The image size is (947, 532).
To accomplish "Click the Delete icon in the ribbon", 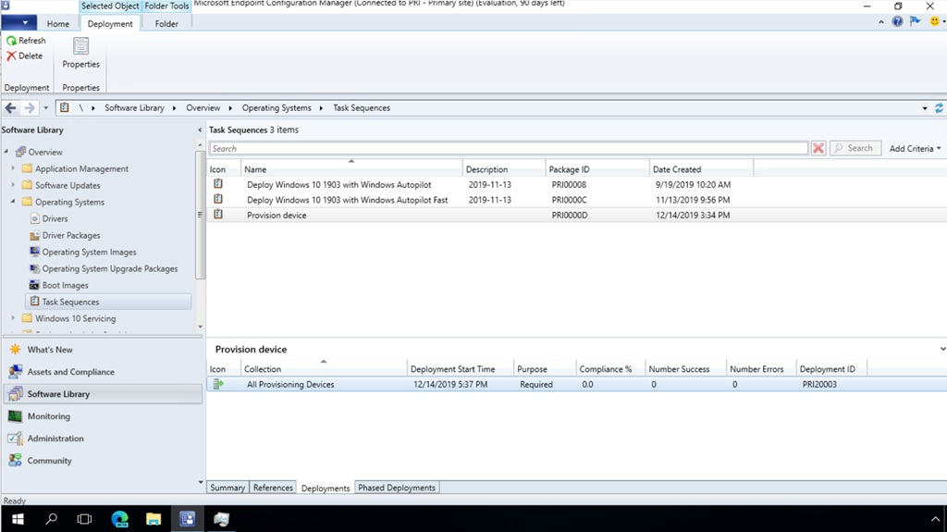I will pos(12,56).
